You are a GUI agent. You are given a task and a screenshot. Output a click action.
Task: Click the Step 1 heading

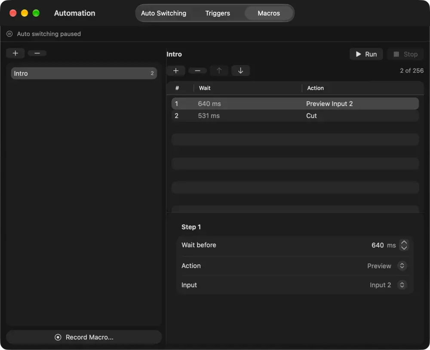click(191, 227)
